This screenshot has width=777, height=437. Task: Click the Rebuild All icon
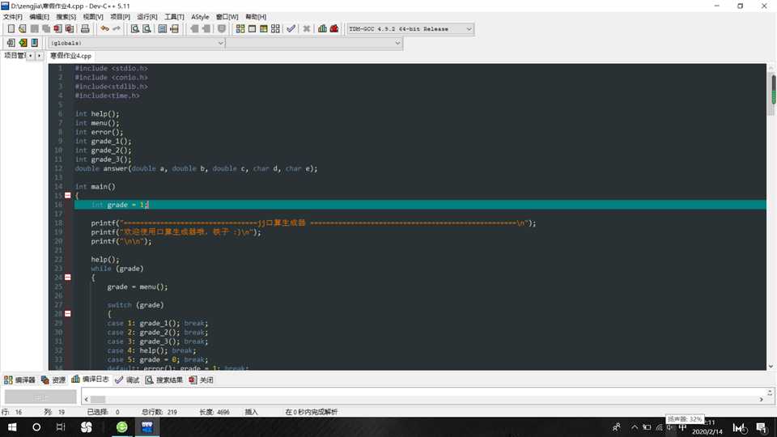[275, 29]
